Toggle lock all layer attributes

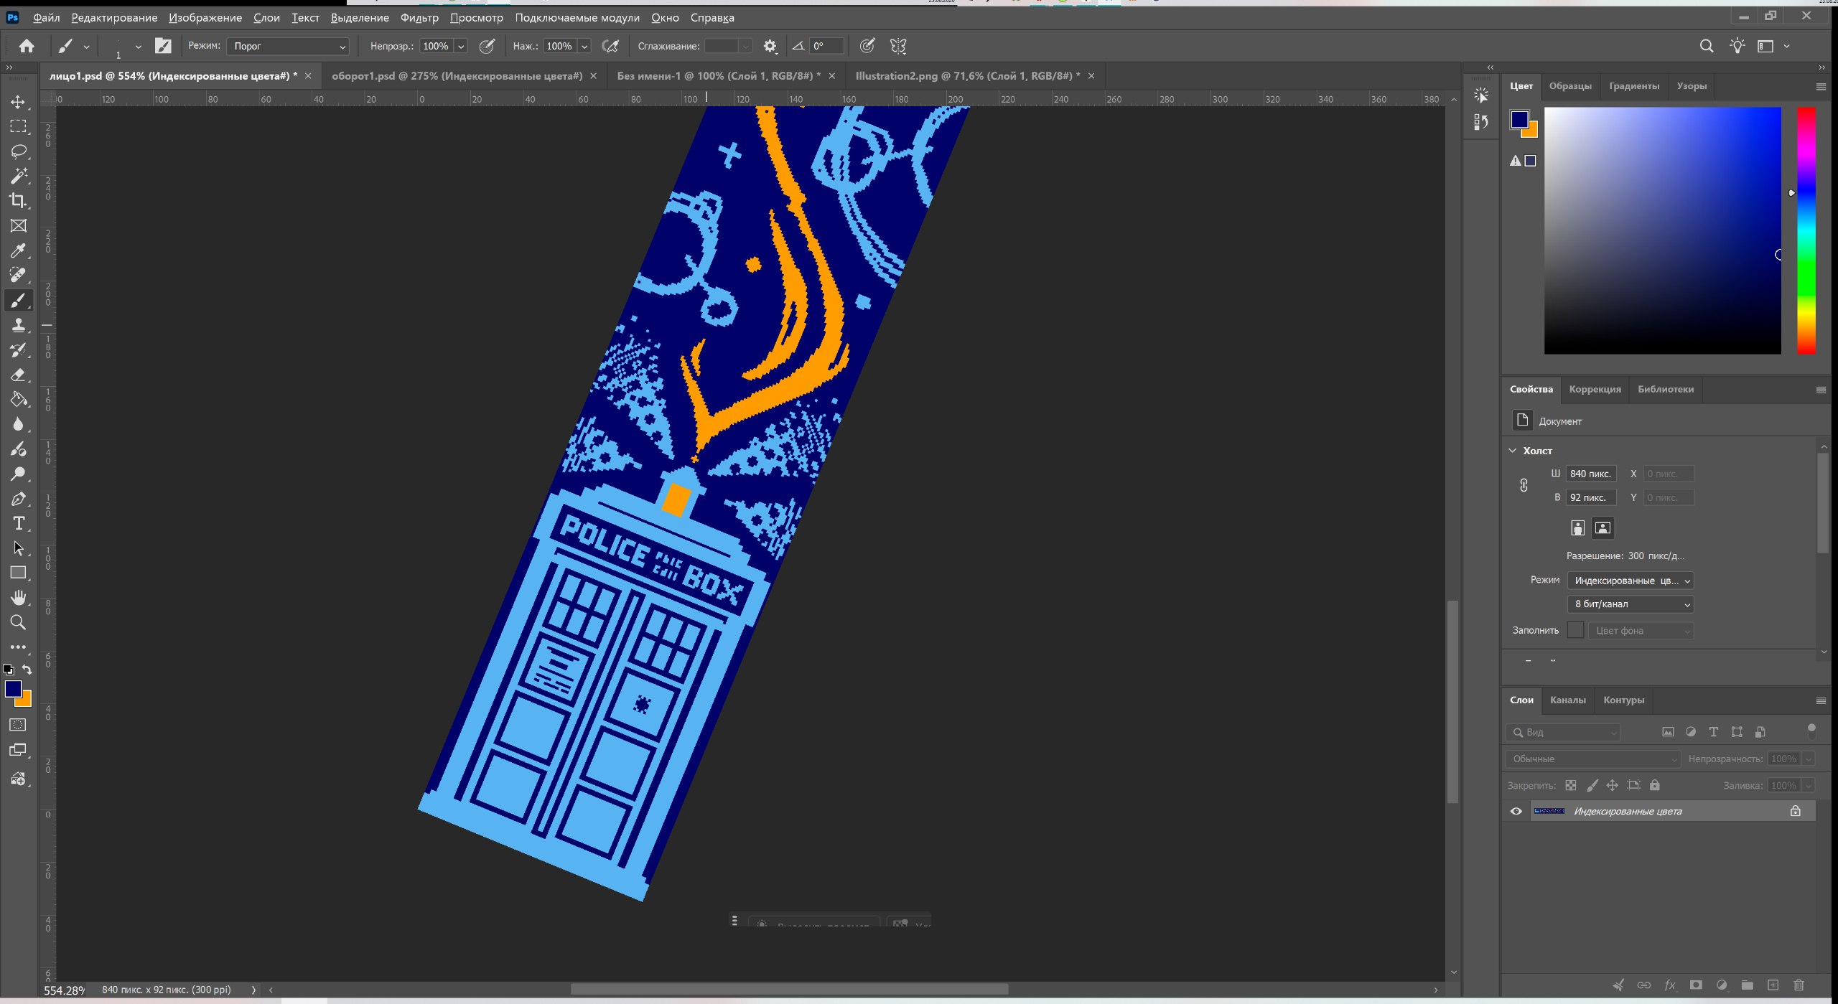(1655, 785)
